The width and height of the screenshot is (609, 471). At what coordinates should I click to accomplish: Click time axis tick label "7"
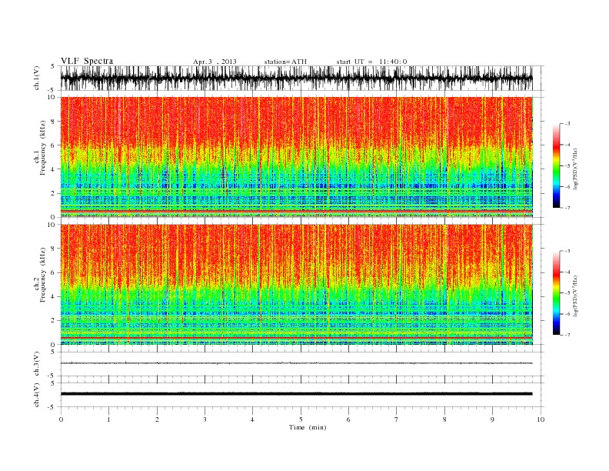pyautogui.click(x=397, y=419)
